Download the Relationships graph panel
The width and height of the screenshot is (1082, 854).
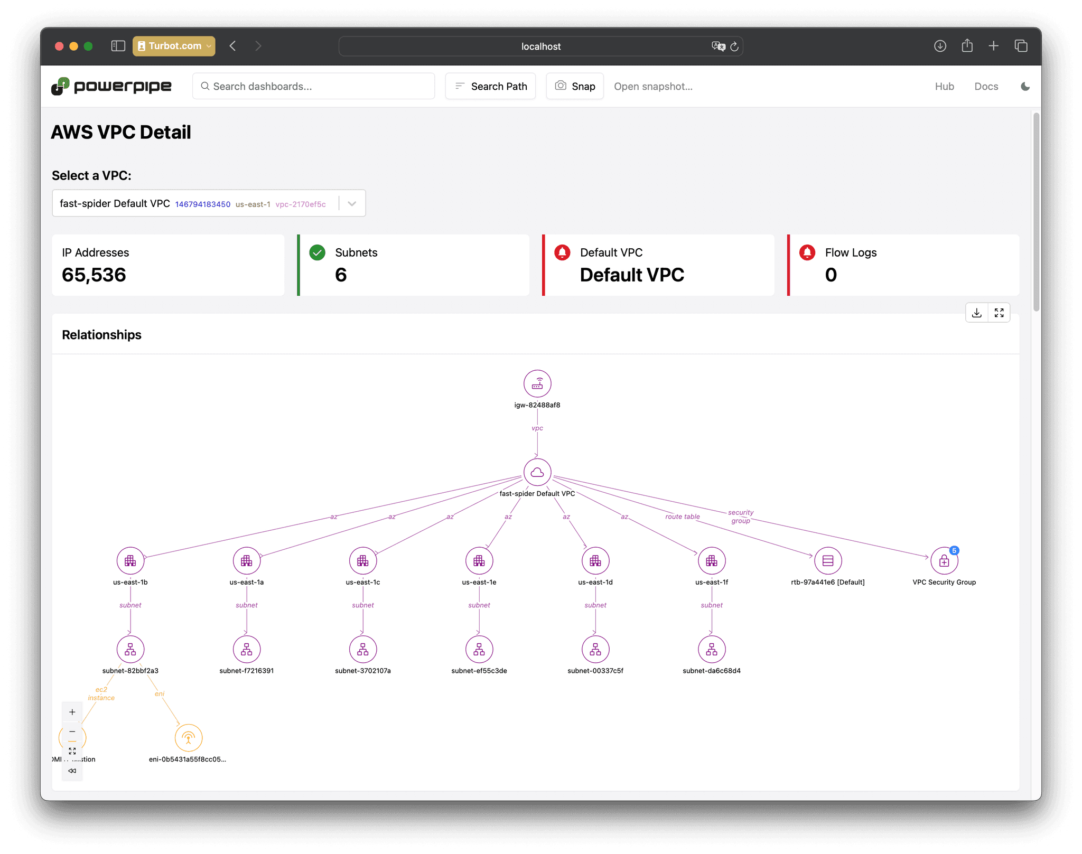pyautogui.click(x=976, y=313)
